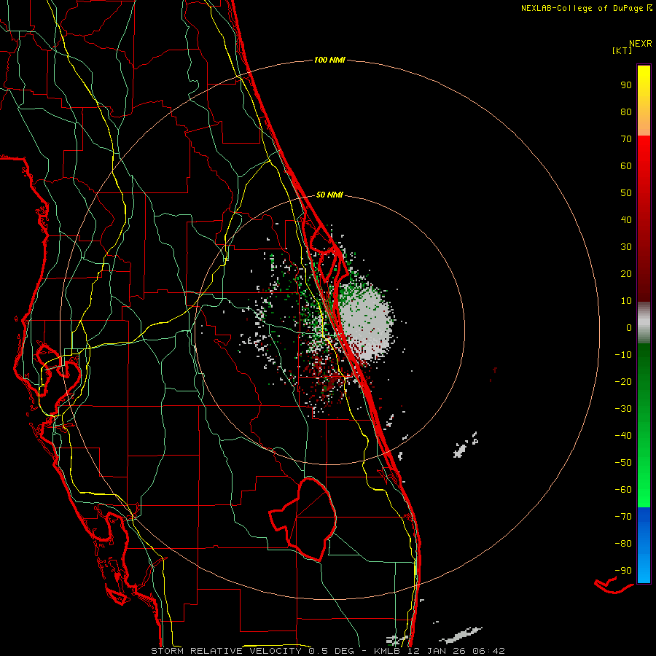
Task: Click the -10 knot scale label
Action: pyautogui.click(x=623, y=355)
